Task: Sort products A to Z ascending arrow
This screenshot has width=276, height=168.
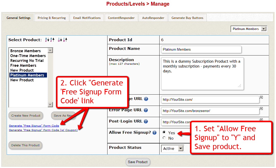Action: click(x=52, y=40)
